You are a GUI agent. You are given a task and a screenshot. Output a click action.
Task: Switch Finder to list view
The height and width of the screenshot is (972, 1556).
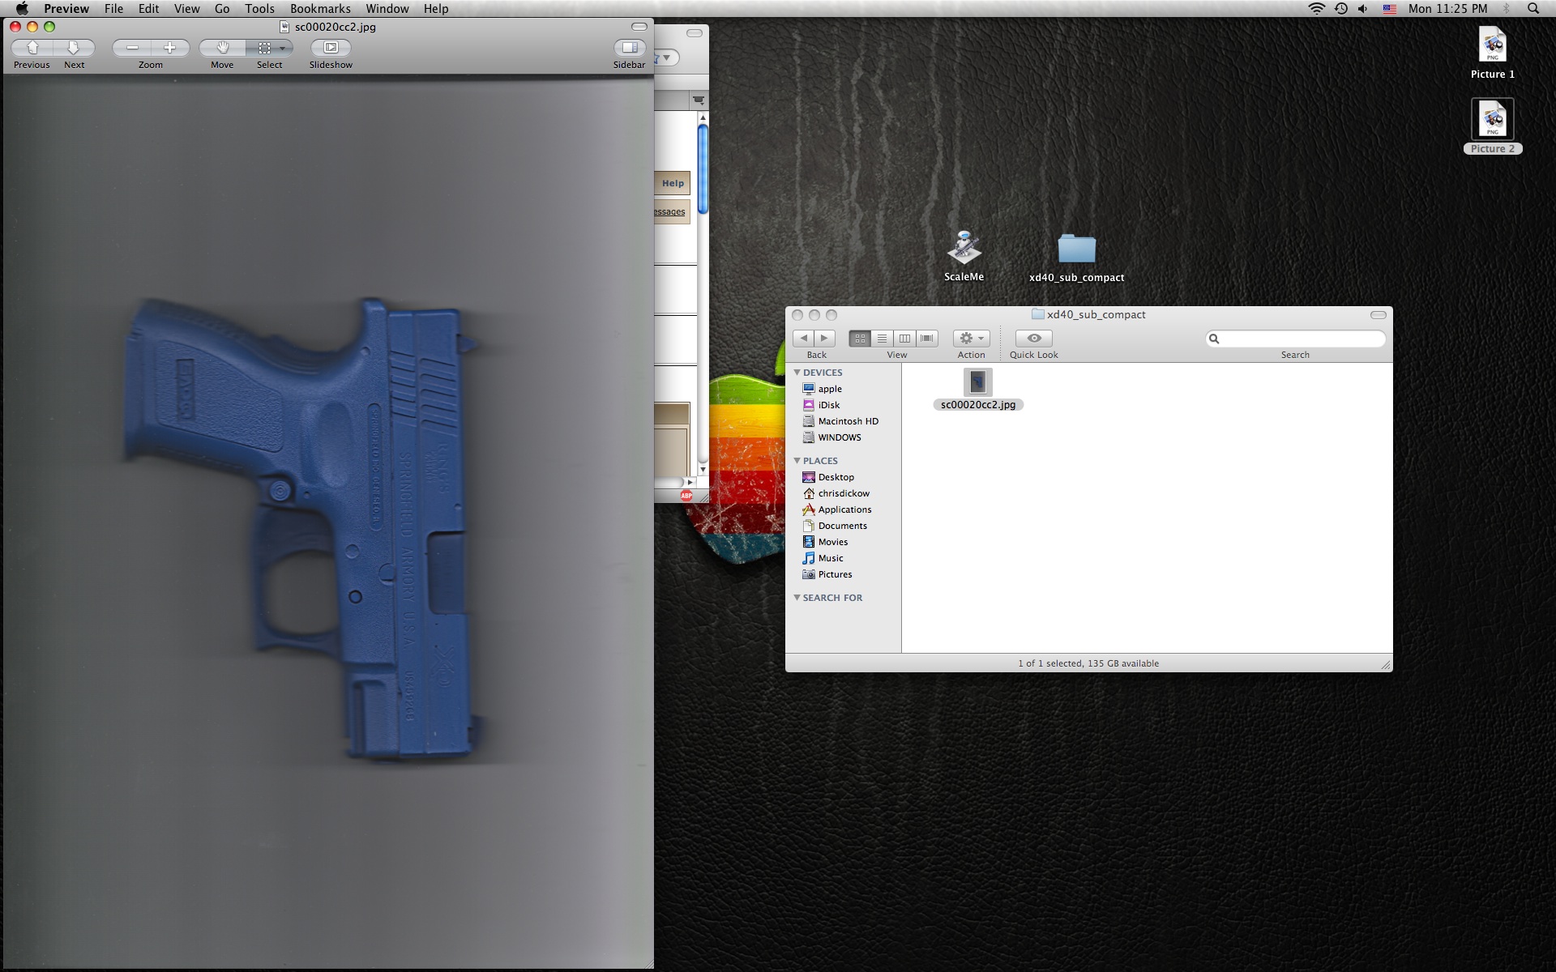tap(882, 339)
